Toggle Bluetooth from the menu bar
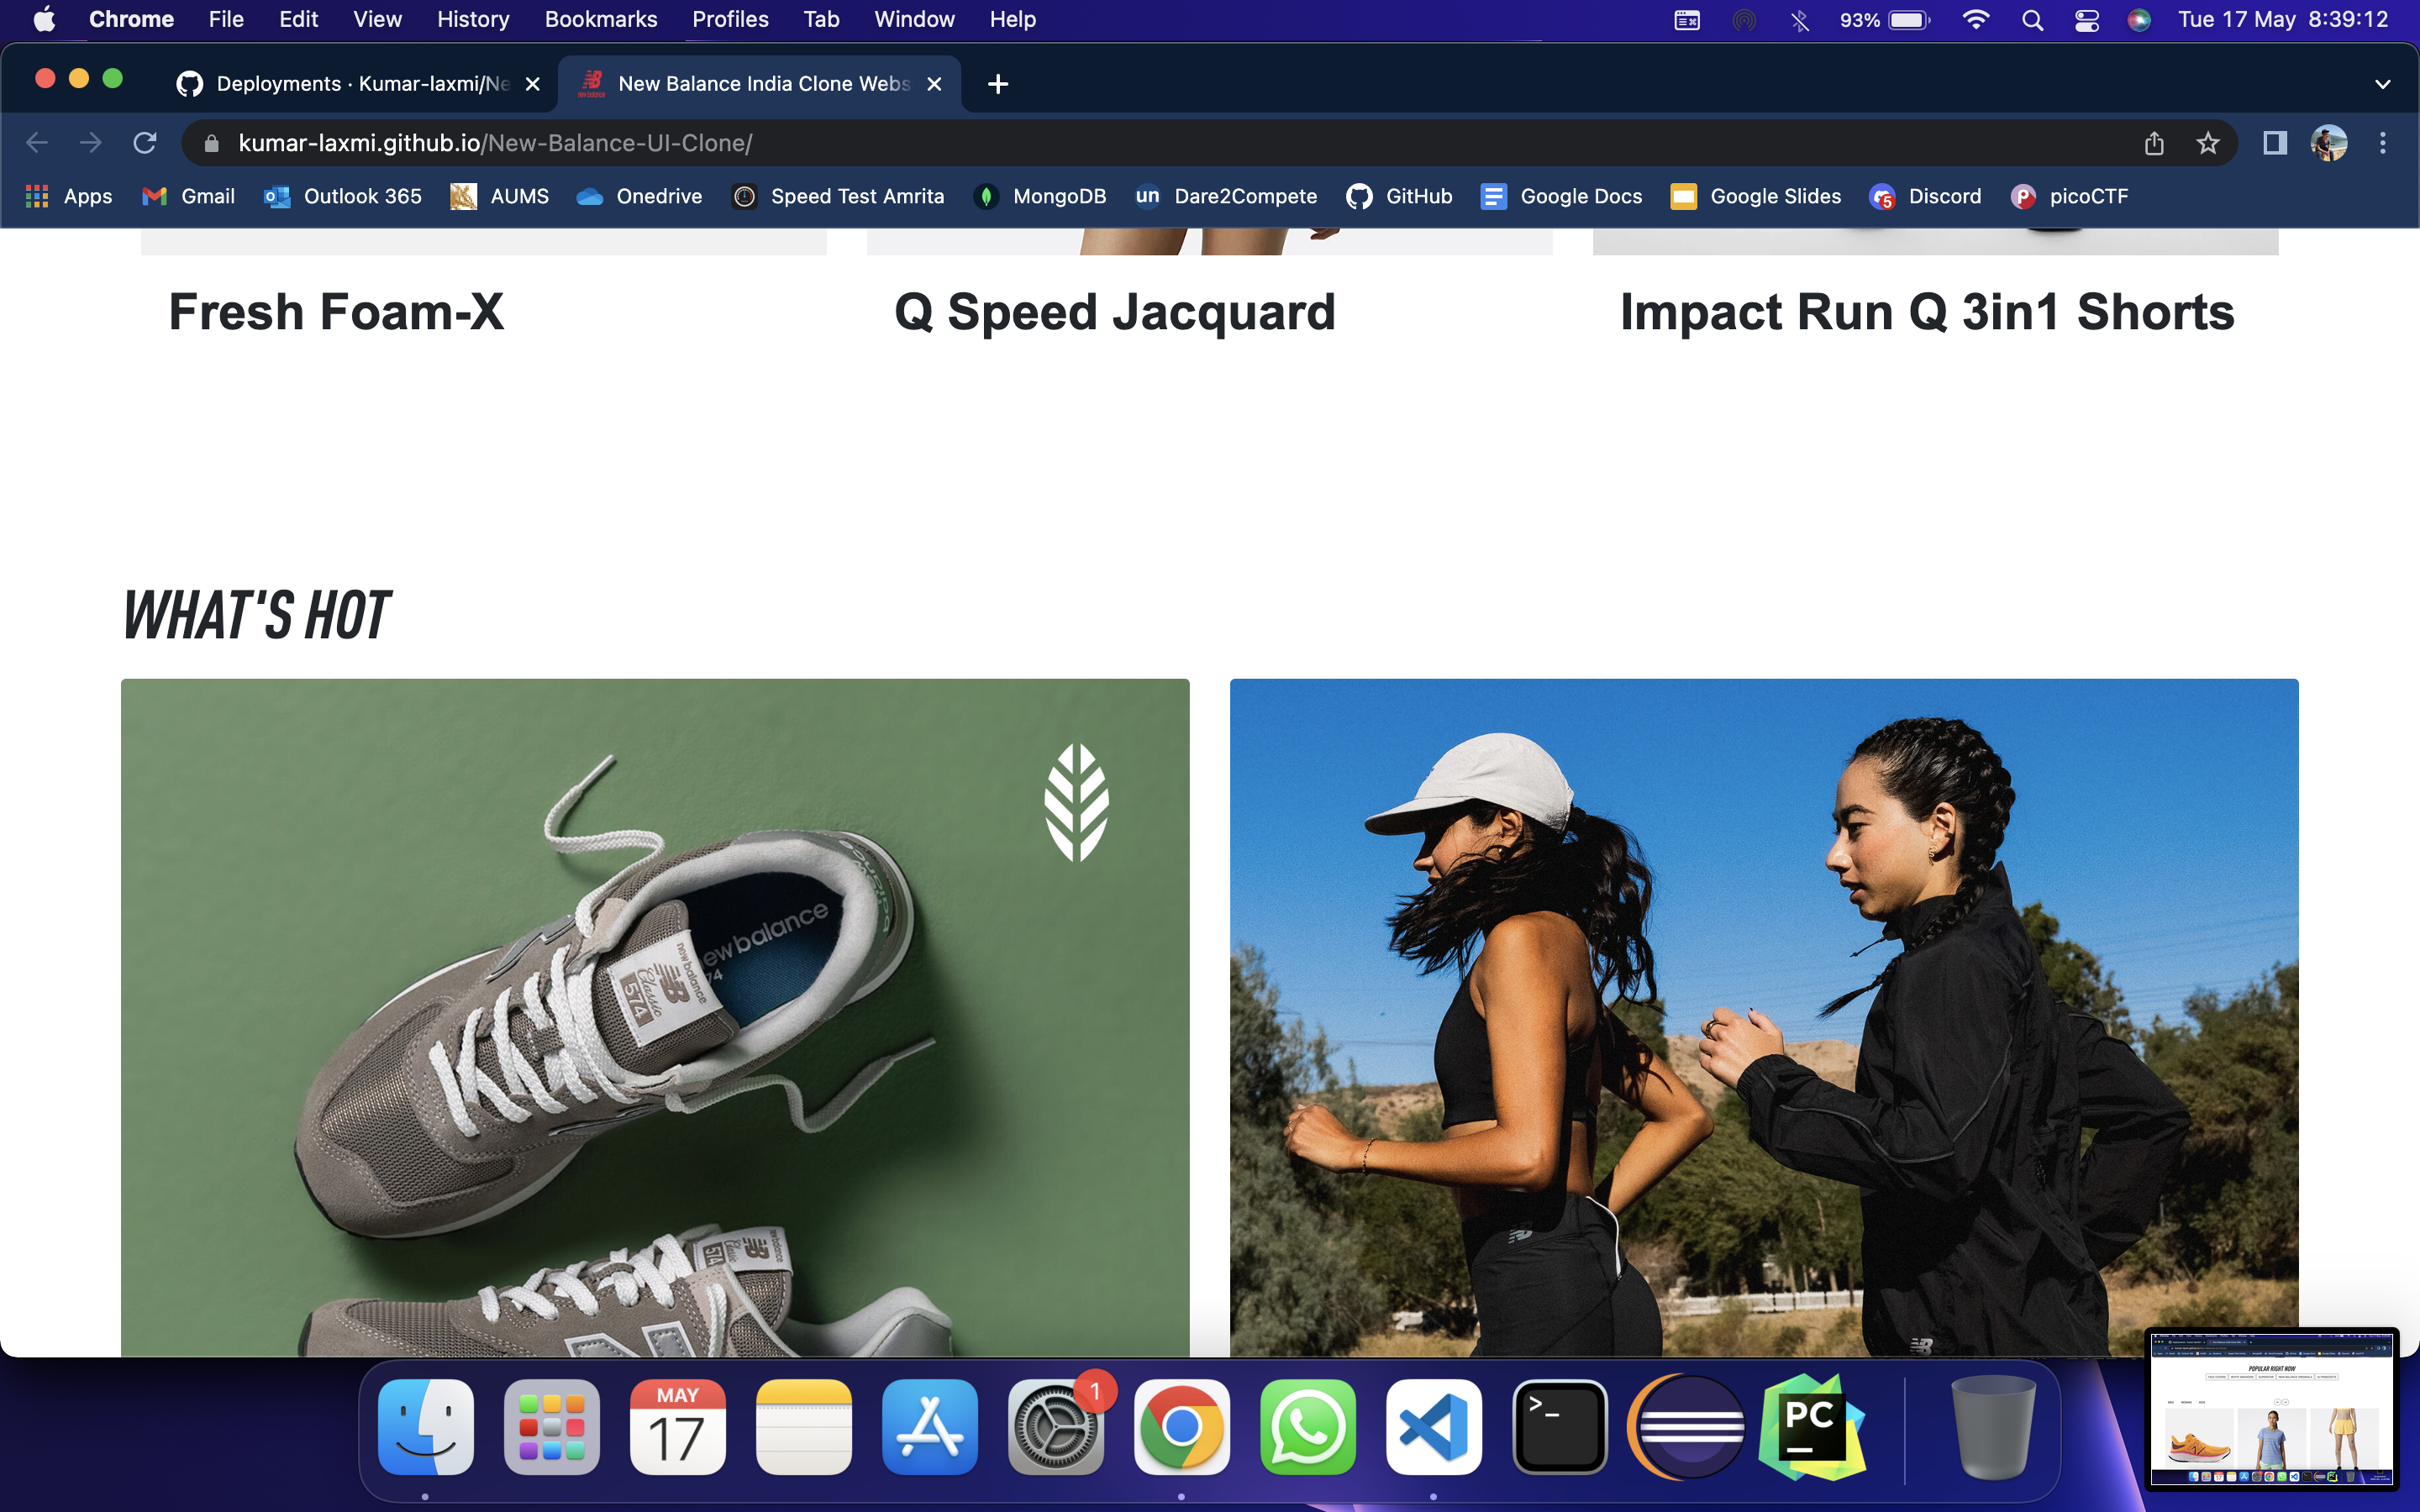Image resolution: width=2420 pixels, height=1512 pixels. (1799, 20)
